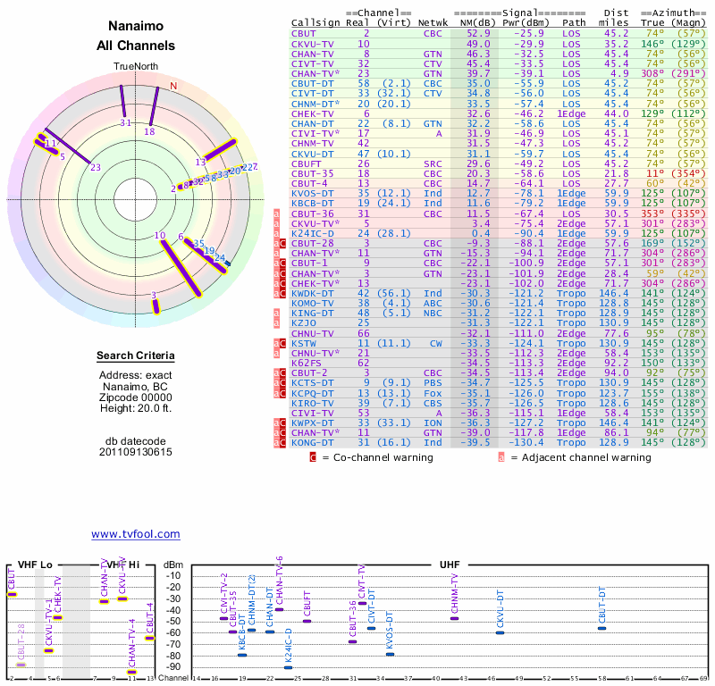This screenshot has height=686, width=715.
Task: Click the TrueNorth label above the radar plot
Action: 136,67
